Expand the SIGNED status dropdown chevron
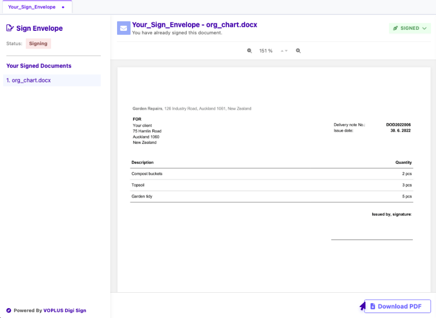Image resolution: width=436 pixels, height=318 pixels. click(x=425, y=28)
